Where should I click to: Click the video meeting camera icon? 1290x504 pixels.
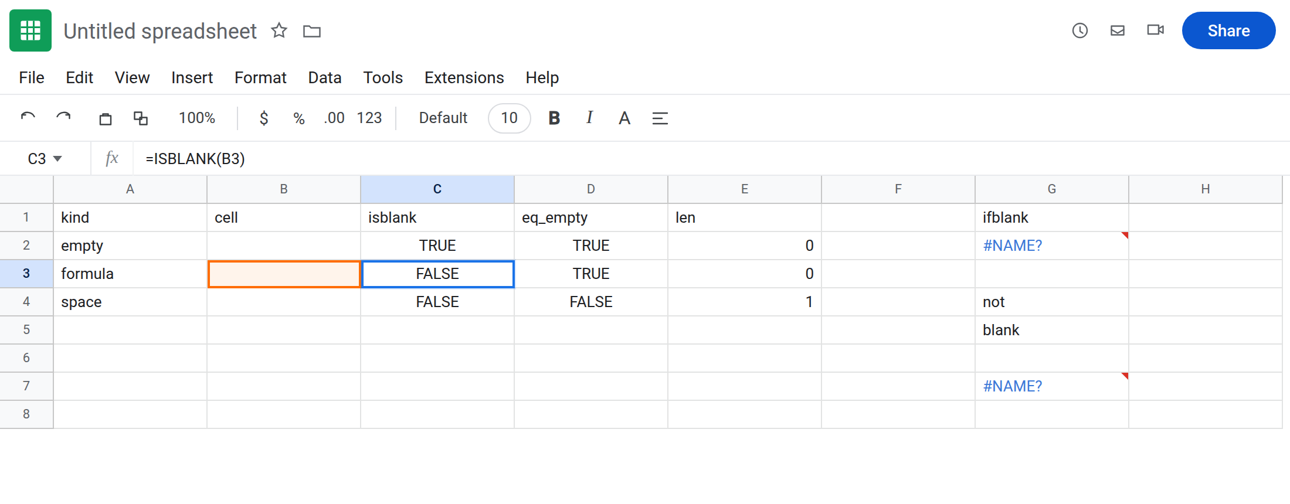1156,30
